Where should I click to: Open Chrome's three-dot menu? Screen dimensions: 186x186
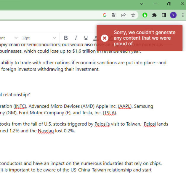[183, 15]
